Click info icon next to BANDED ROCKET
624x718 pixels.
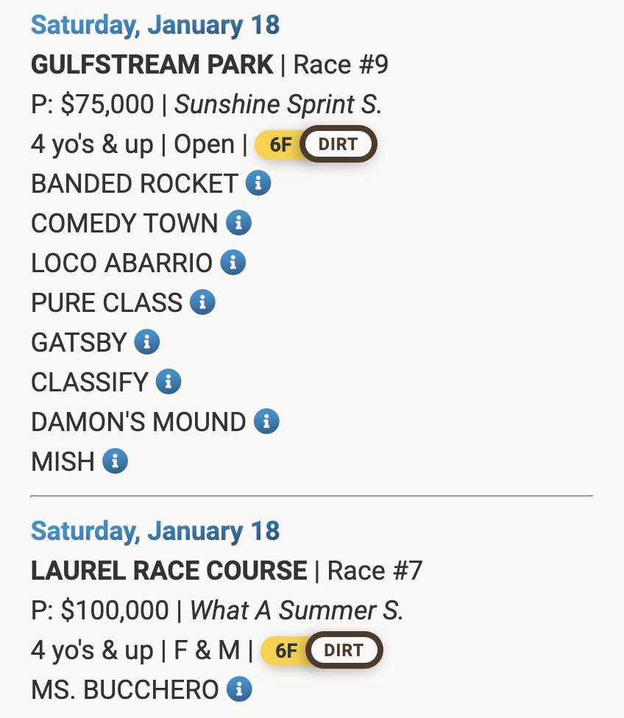tap(258, 183)
